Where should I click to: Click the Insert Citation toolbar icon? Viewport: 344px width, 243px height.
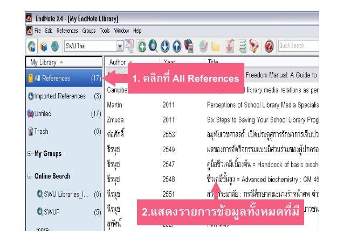coord(230,46)
